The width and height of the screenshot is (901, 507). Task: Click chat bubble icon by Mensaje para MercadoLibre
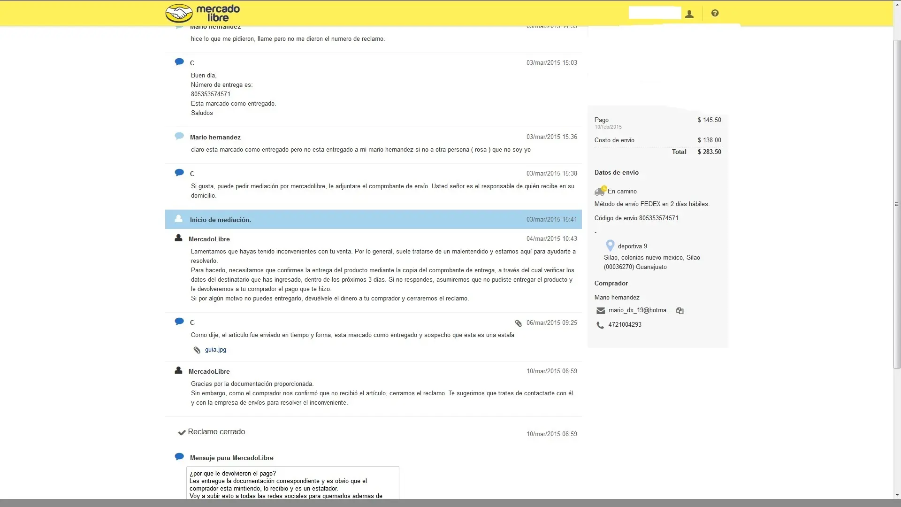pyautogui.click(x=179, y=457)
